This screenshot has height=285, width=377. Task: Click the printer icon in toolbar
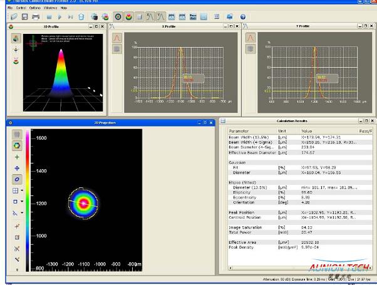pyautogui.click(x=36, y=16)
